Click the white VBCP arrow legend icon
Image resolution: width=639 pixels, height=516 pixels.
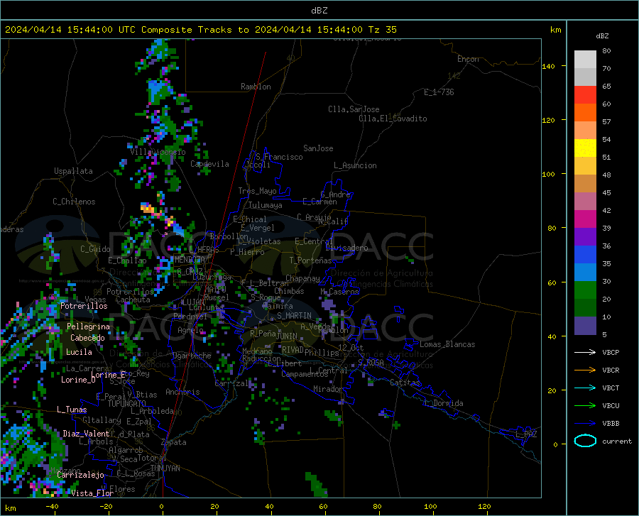585,352
